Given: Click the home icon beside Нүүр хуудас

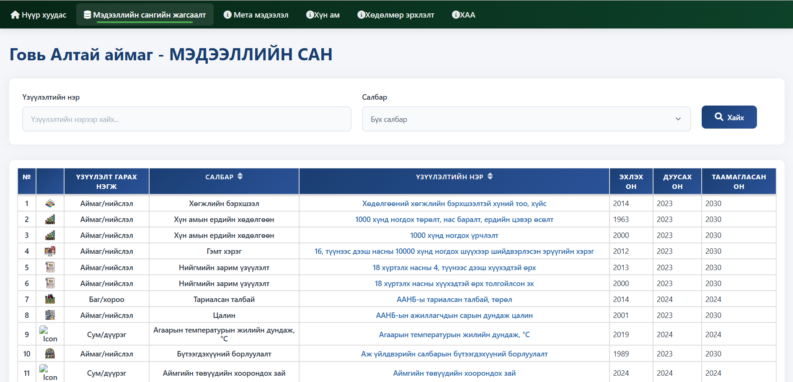Looking at the screenshot, I should click(x=15, y=15).
